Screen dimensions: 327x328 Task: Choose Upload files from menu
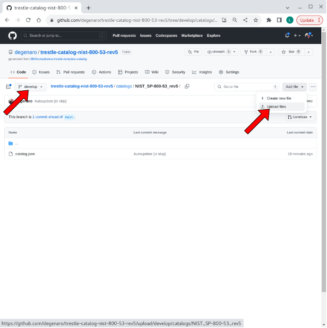coord(281,107)
